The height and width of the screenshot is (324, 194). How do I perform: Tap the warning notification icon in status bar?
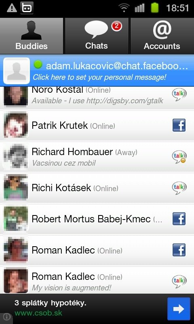[12, 9]
